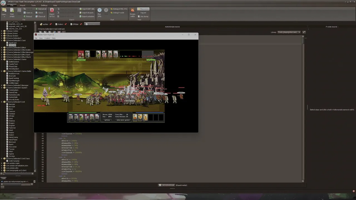
Task: Switch to Hex dump view
Action: click(143, 16)
